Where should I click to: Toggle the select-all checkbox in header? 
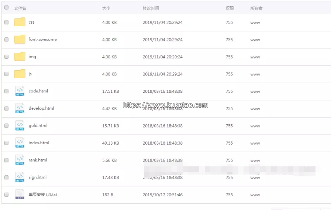[x=6, y=7]
